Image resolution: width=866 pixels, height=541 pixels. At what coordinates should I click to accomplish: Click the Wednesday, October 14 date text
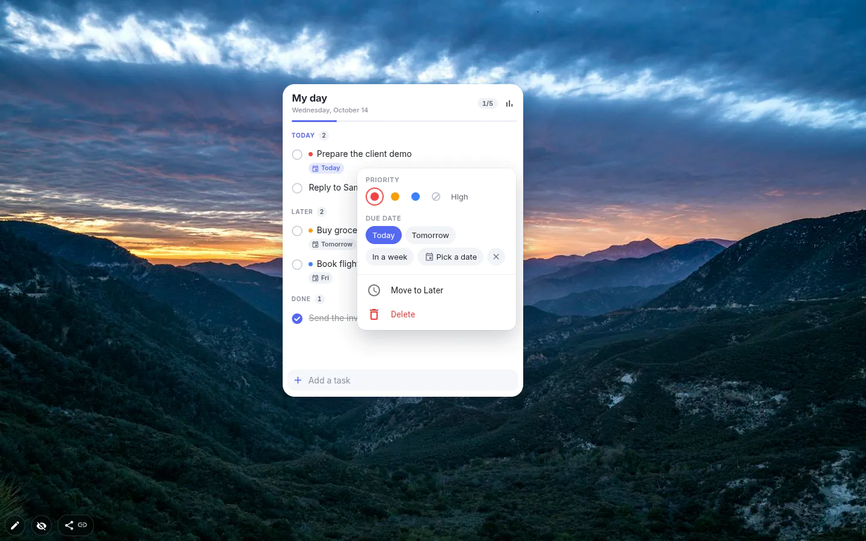(330, 110)
